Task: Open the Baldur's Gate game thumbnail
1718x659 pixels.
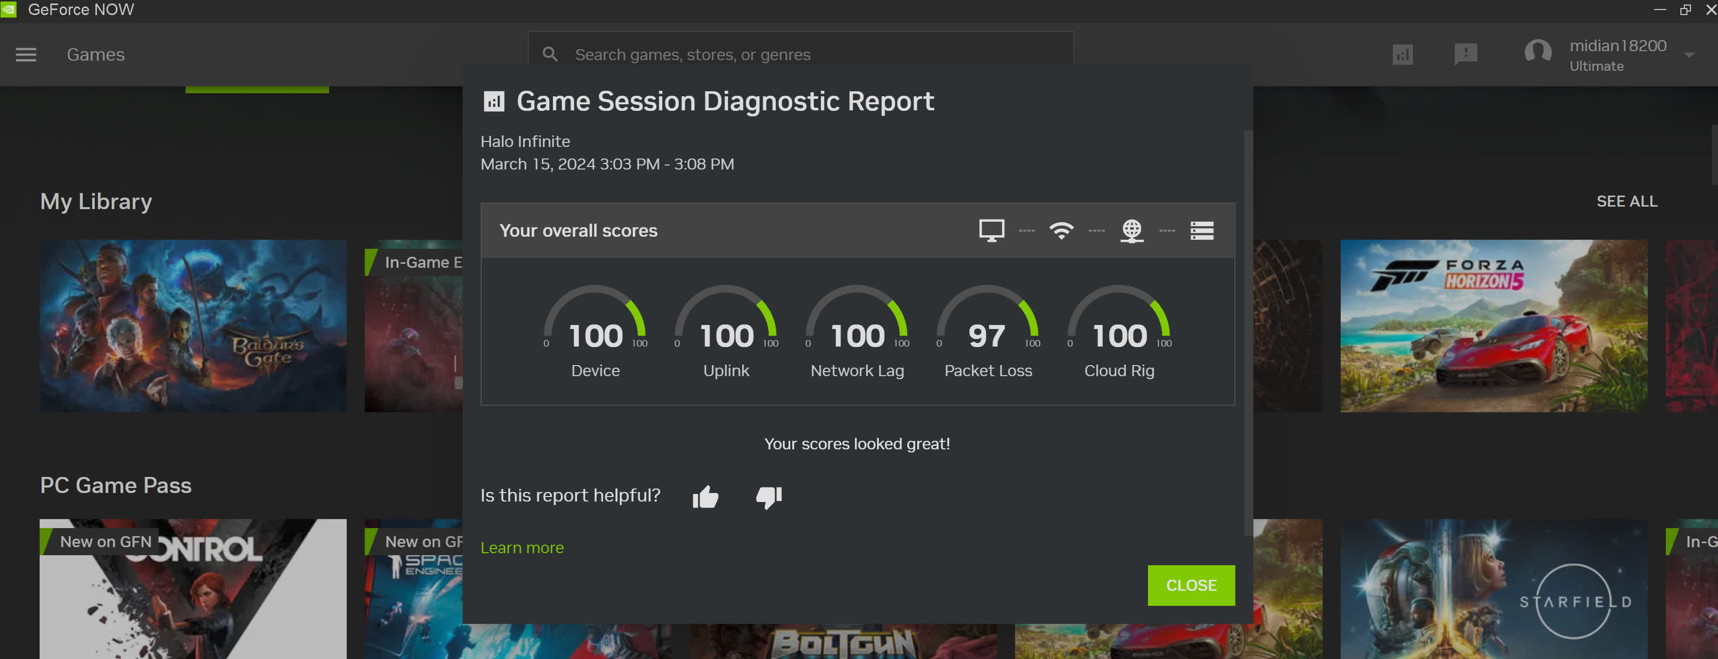Action: pos(193,325)
